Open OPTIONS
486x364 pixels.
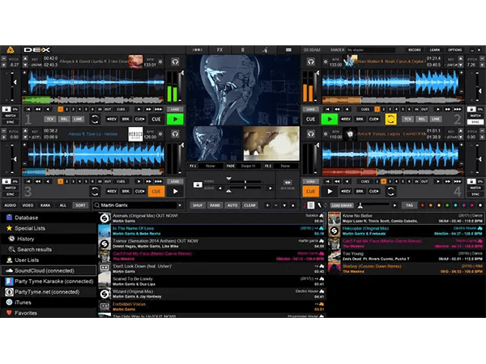[x=454, y=50]
